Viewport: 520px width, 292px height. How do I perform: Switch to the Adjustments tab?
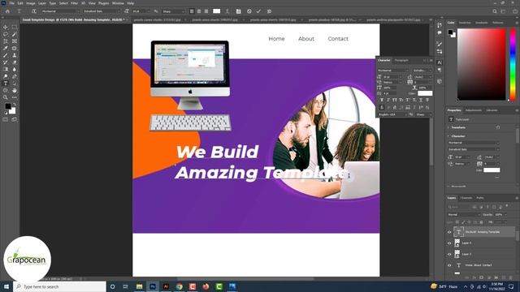coord(473,110)
